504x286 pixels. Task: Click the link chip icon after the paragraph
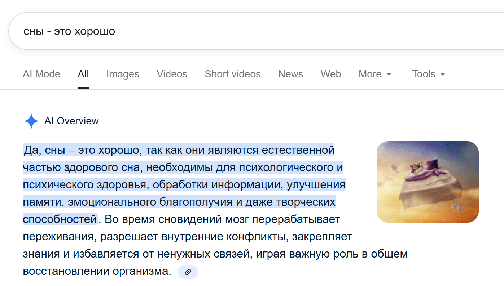[x=188, y=272]
